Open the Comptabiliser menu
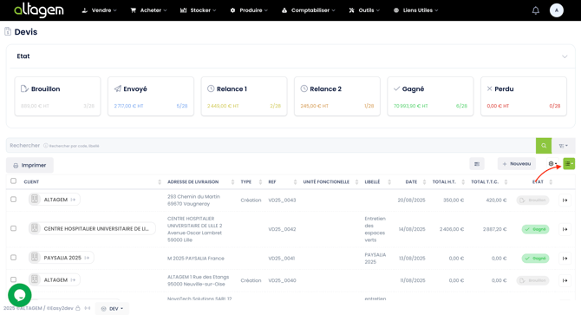Screen dimensions: 581x315 click(309, 10)
